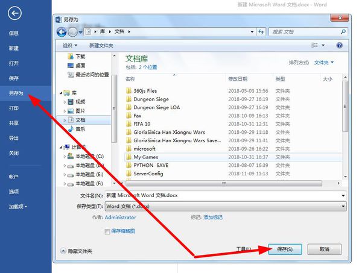Click the microsoft folder icon

click(x=129, y=148)
